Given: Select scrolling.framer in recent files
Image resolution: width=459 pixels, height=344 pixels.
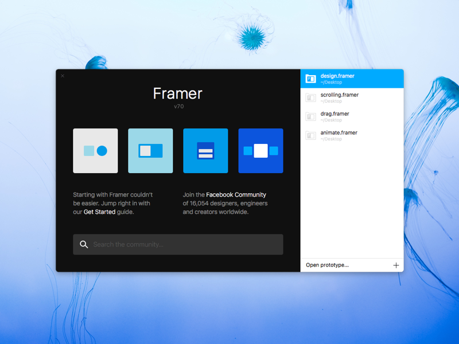Looking at the screenshot, I should coord(352,97).
